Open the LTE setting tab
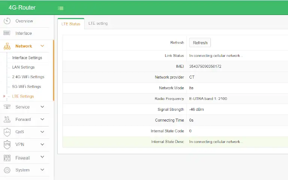This screenshot has height=180, width=288. click(98, 23)
